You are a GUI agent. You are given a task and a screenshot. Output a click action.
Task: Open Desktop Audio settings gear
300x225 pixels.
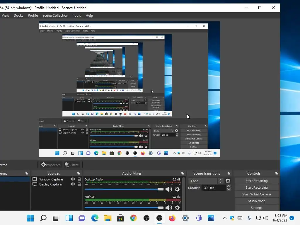point(177,190)
